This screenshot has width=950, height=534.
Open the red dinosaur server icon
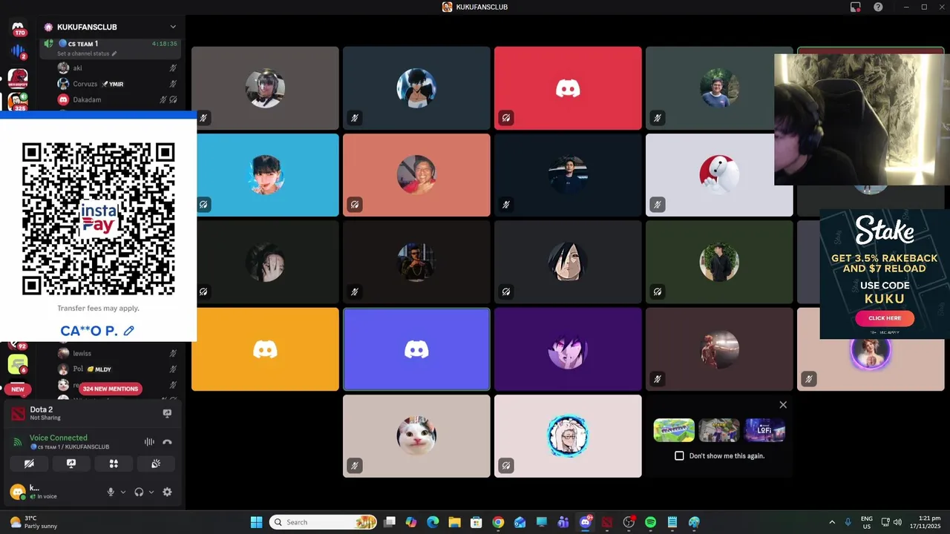(x=18, y=77)
